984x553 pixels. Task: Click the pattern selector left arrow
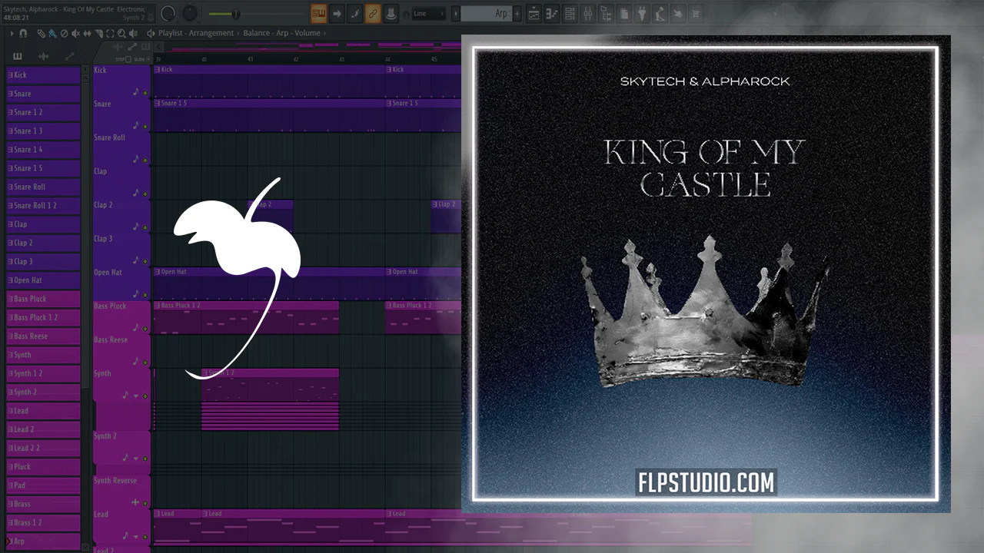456,13
